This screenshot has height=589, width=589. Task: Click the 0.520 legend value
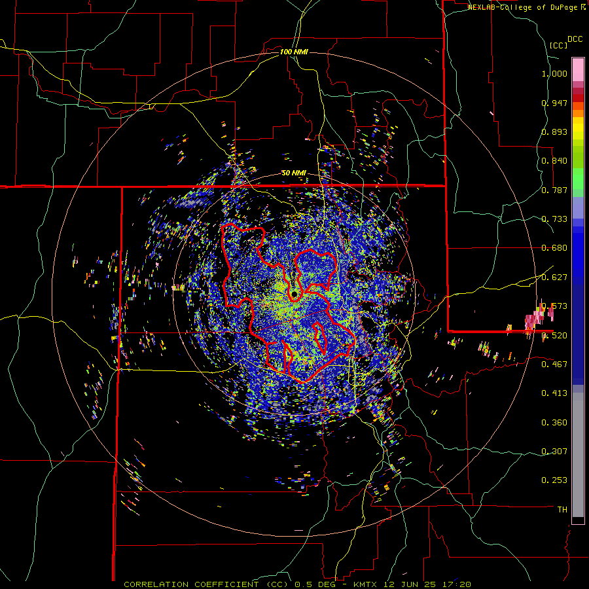point(554,336)
